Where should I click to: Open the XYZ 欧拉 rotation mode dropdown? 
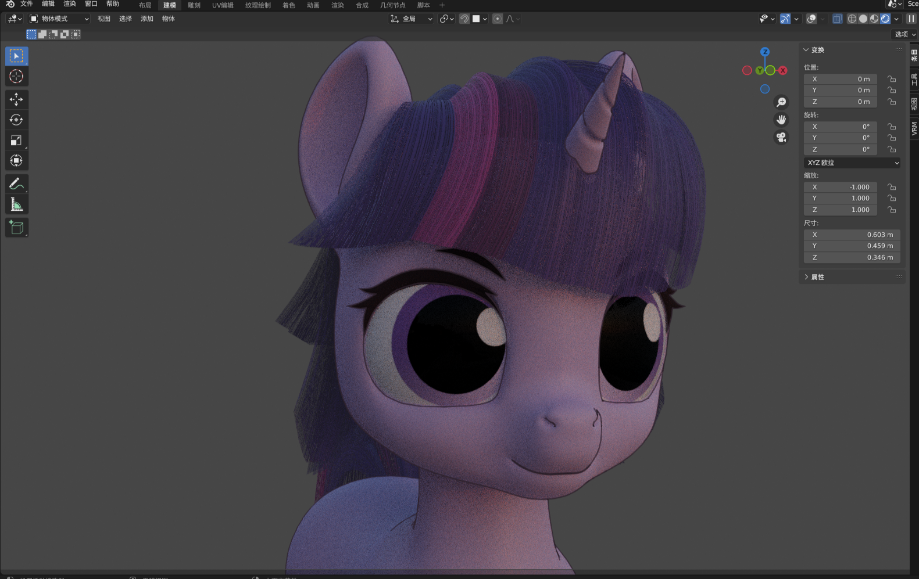coord(852,163)
